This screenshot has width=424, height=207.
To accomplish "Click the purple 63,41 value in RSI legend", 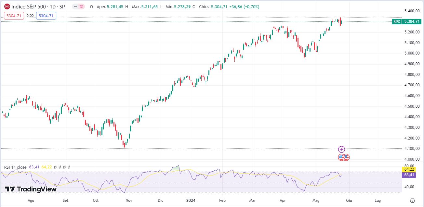I will (34, 167).
